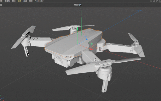Viewport: 161px width, 101px height.
Task: Click the viewport pan (move camera) icon
Action: [x=151, y=1]
